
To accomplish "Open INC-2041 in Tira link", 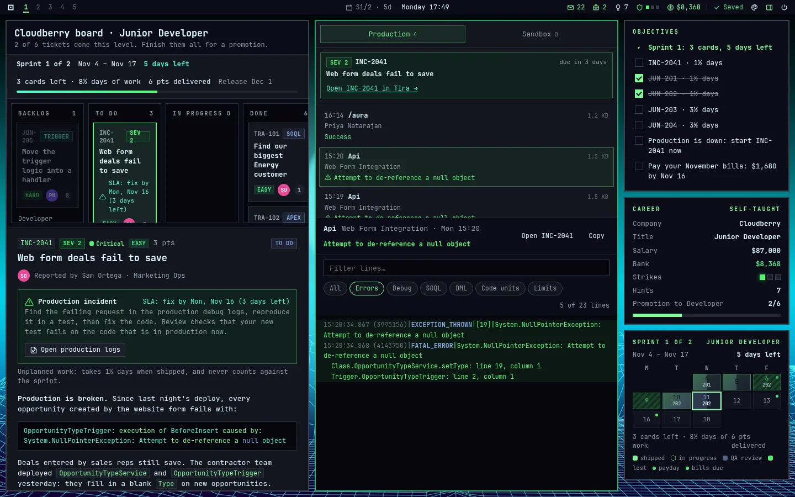I will tap(372, 88).
